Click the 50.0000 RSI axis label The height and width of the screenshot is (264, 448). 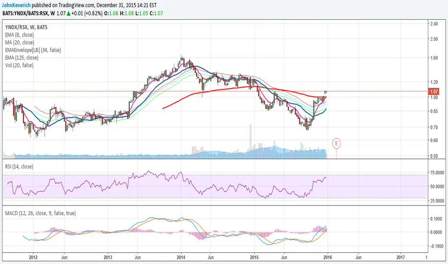tap(437, 187)
